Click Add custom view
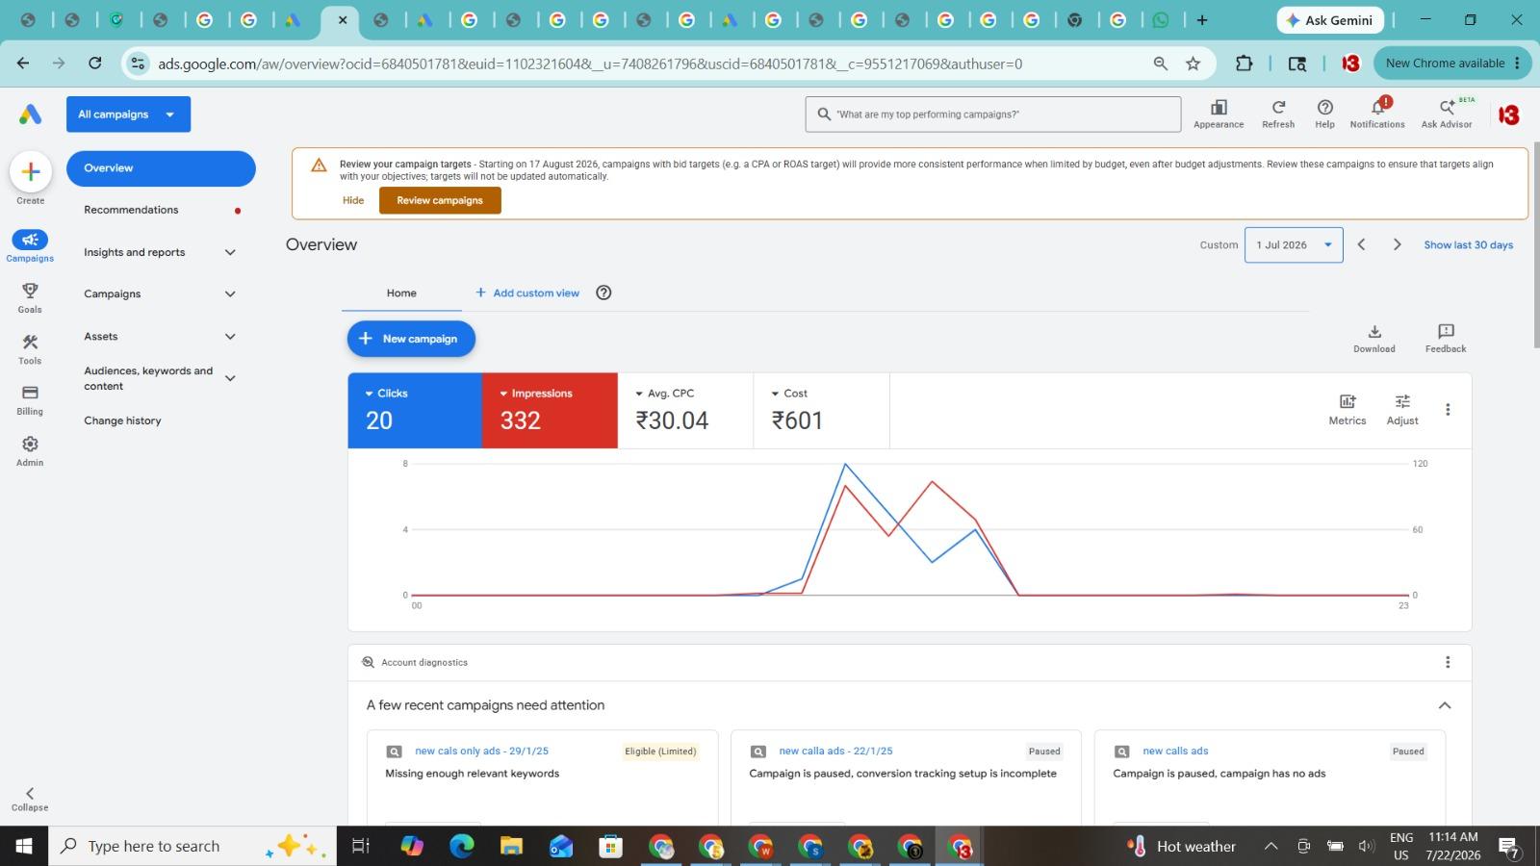1540x866 pixels. tap(527, 293)
